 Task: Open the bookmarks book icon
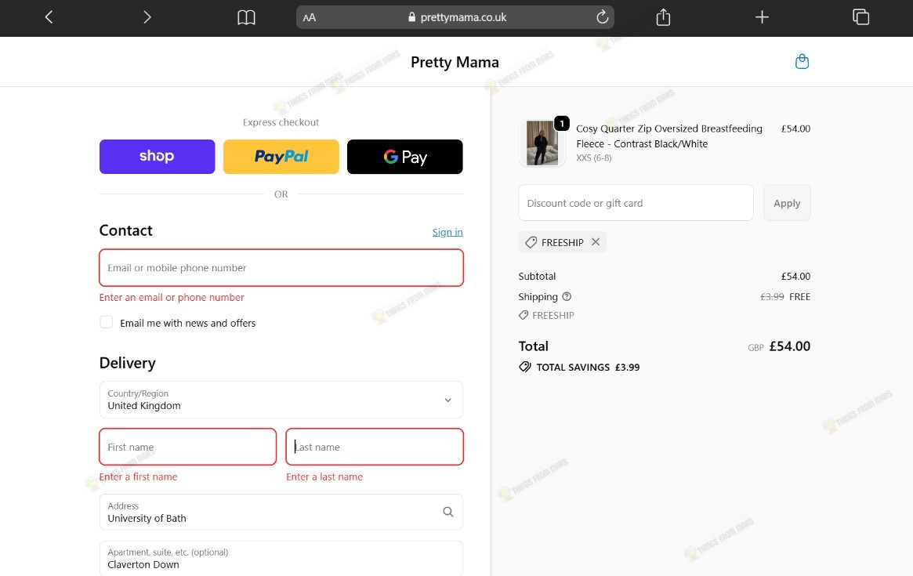click(x=246, y=17)
